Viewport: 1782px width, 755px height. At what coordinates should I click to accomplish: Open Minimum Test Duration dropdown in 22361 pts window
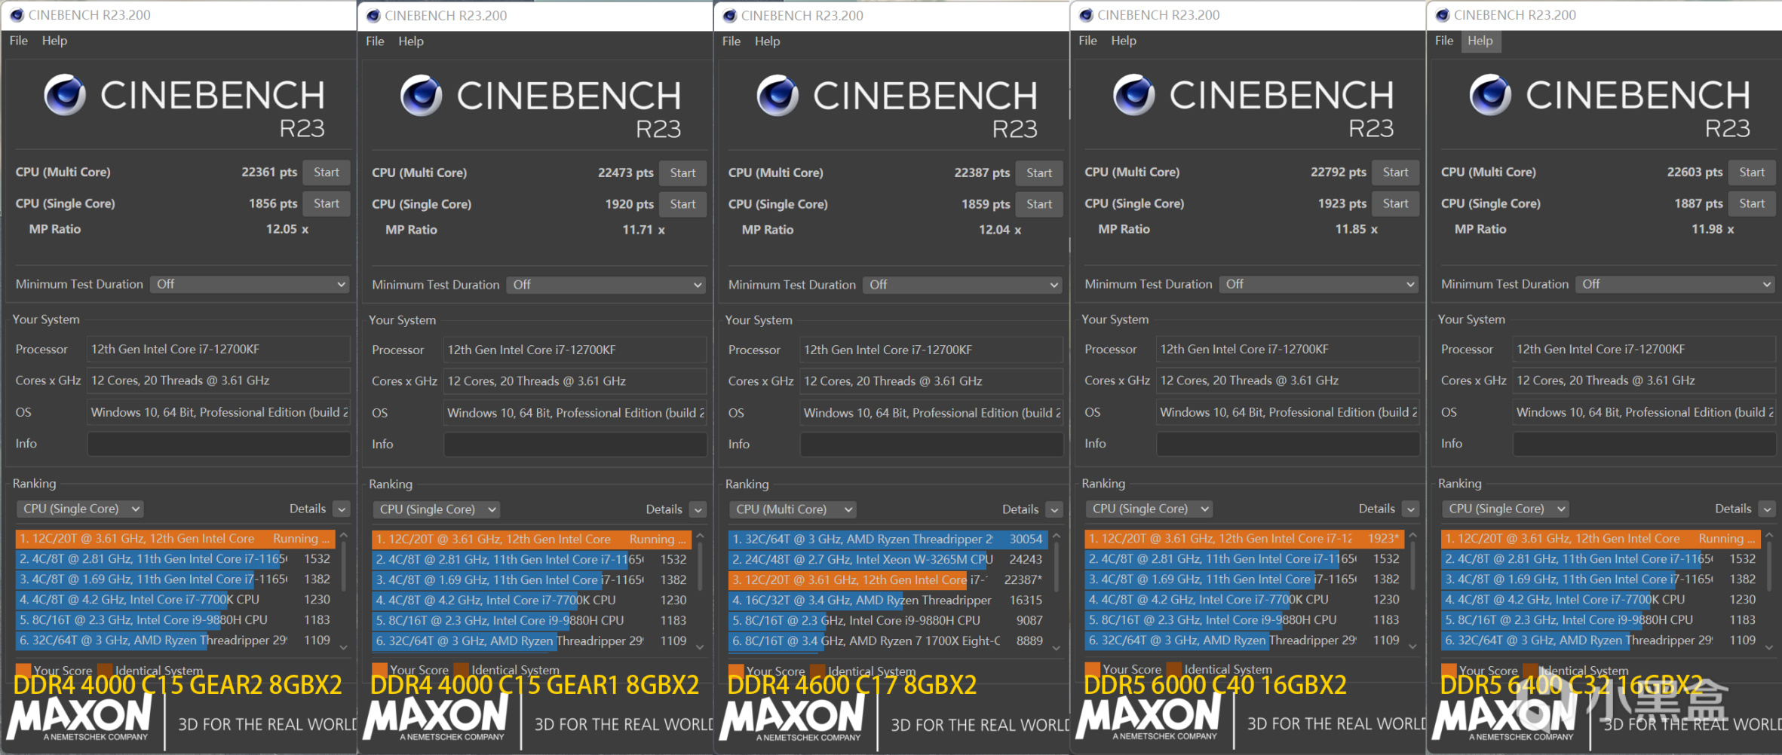[x=250, y=284]
